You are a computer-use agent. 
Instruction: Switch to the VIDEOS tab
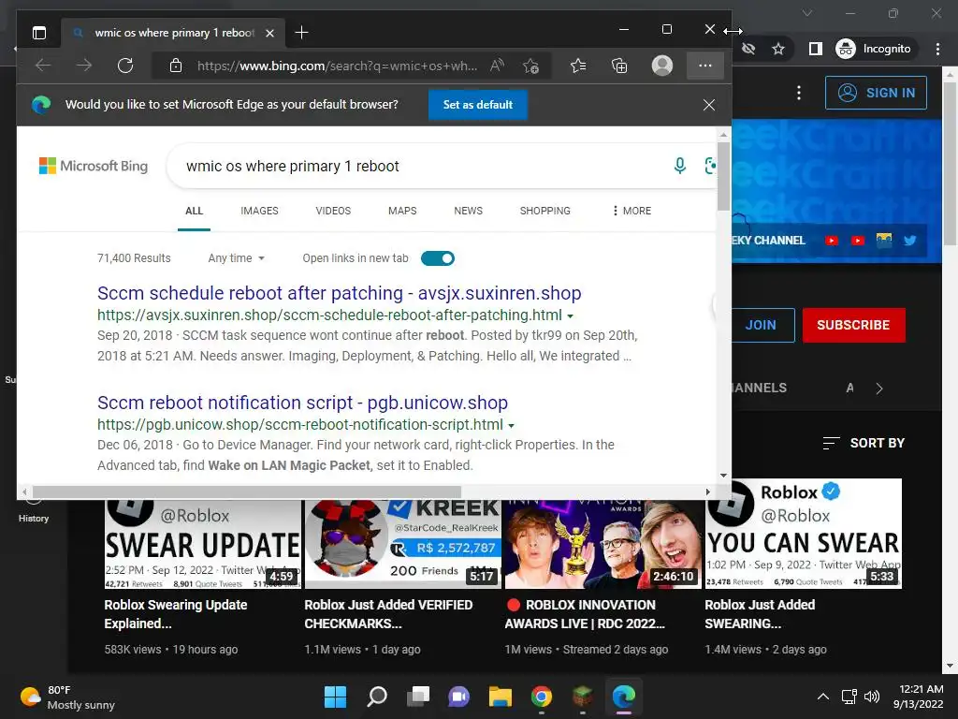point(333,211)
